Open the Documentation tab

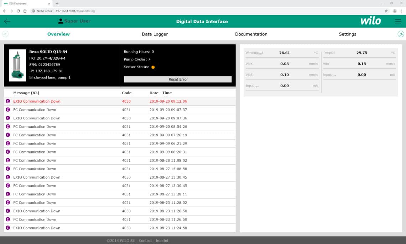tap(251, 34)
